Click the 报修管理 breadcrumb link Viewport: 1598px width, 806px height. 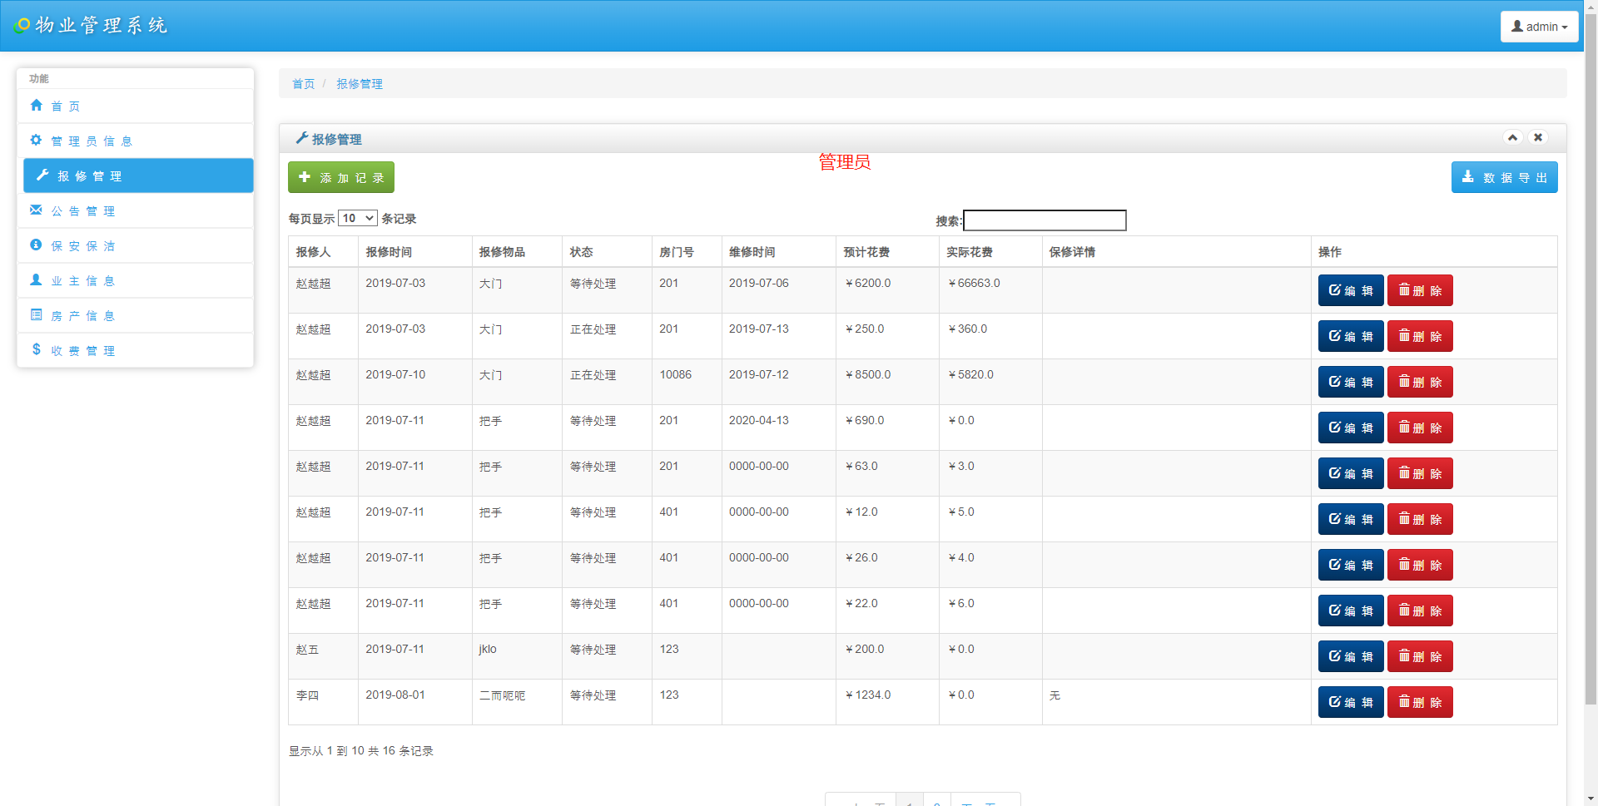coord(360,84)
